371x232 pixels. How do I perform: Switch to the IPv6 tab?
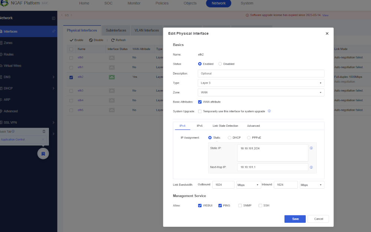(200, 126)
